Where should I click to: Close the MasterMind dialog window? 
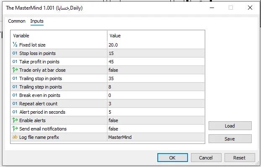250,8
